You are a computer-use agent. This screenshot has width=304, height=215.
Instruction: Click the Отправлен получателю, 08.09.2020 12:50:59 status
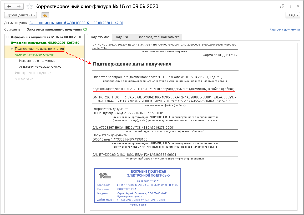tap(45, 43)
